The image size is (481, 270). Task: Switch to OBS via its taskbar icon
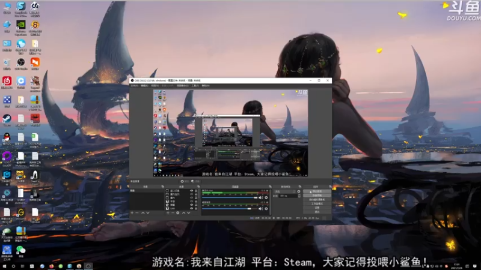pyautogui.click(x=88, y=266)
